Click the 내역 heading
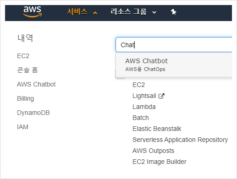This screenshot has height=179, width=237. [25, 38]
